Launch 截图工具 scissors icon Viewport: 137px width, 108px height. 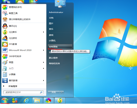coord(5,13)
